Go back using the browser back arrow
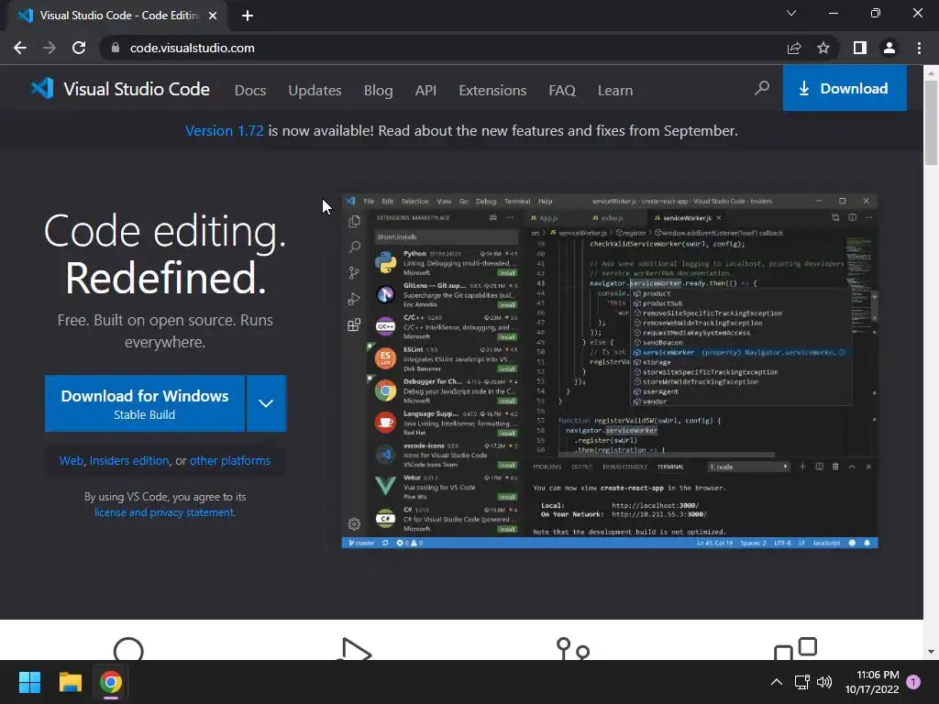This screenshot has height=704, width=939. pyautogui.click(x=20, y=48)
